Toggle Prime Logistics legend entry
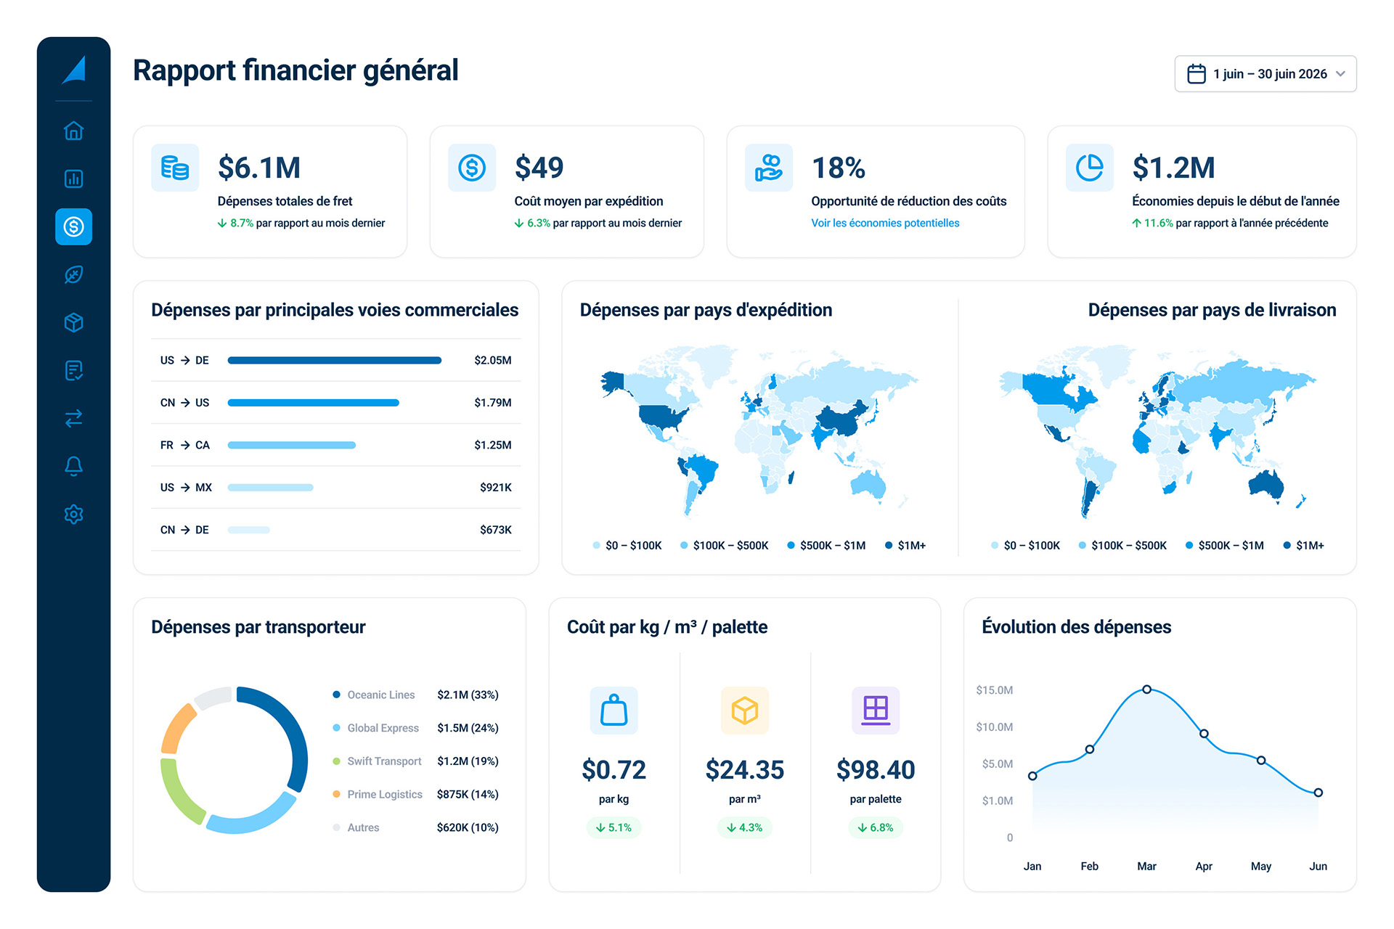Screen dimensions: 1394x929 pyautogui.click(x=378, y=794)
